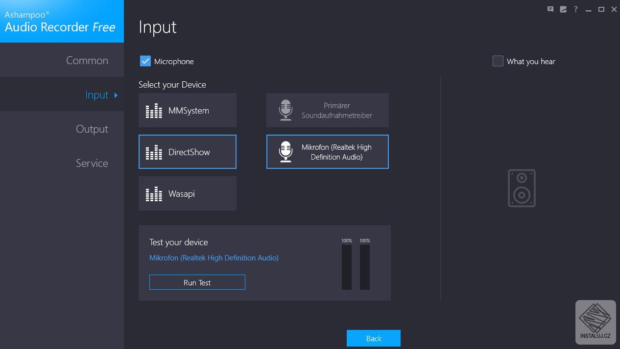This screenshot has height=349, width=620.
Task: Open the feedback chat icon in the title bar
Action: click(550, 9)
